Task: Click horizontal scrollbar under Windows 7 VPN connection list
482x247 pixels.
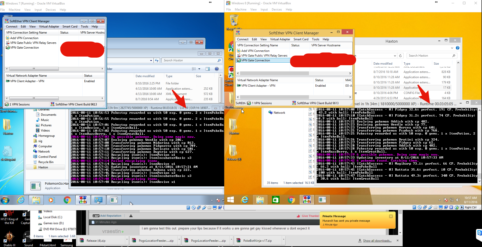Action: click(x=34, y=69)
